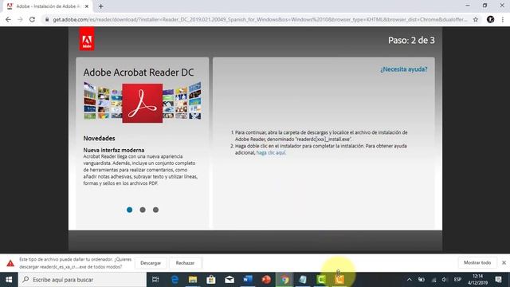
Task: Click the Adobe Acrobat Reader DC logo image
Action: [143, 103]
